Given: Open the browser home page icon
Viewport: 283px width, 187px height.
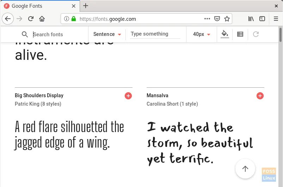Looking at the screenshot, I should point(42,19).
